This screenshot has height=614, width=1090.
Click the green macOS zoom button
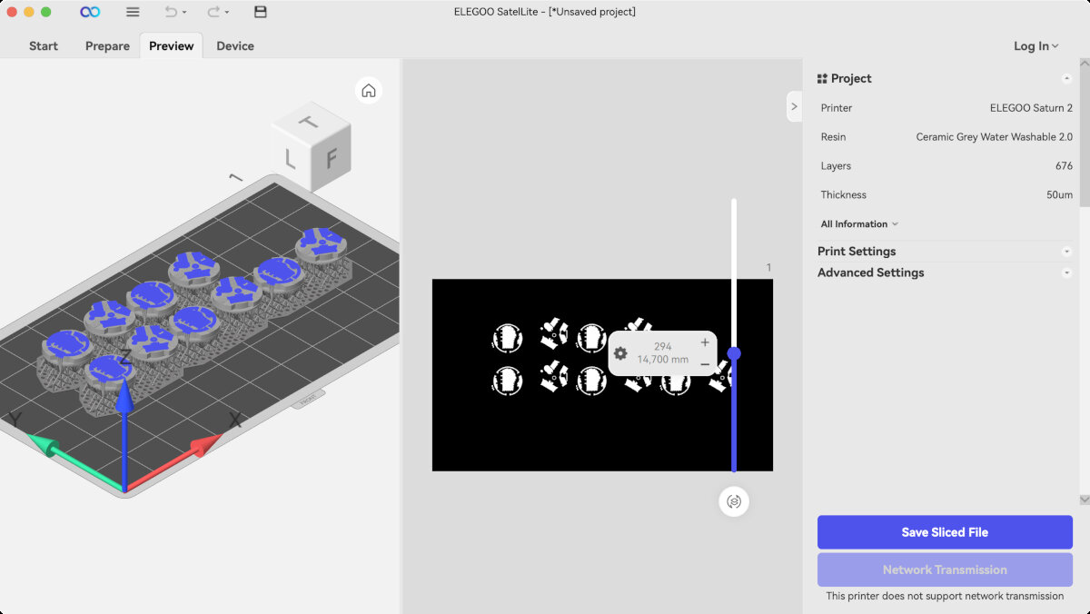pyautogui.click(x=46, y=12)
